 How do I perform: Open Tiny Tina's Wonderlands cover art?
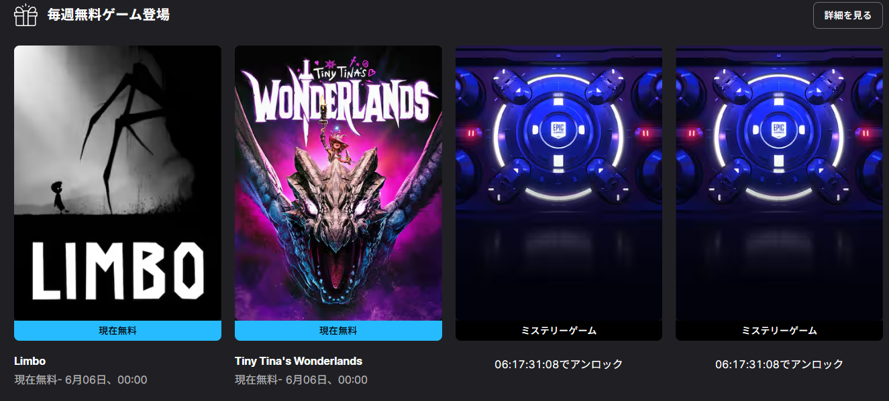click(x=338, y=183)
